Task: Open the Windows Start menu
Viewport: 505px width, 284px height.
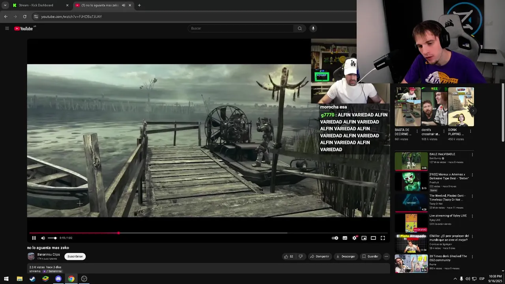Action: click(x=6, y=279)
